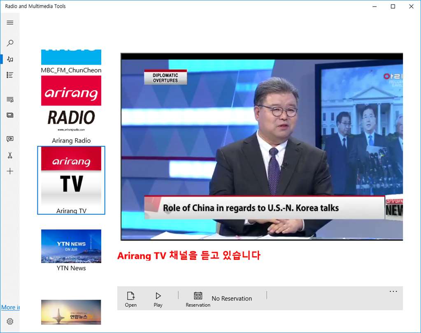Select the Yonhap News channel thumbnail
The image size is (421, 333).
pyautogui.click(x=71, y=312)
